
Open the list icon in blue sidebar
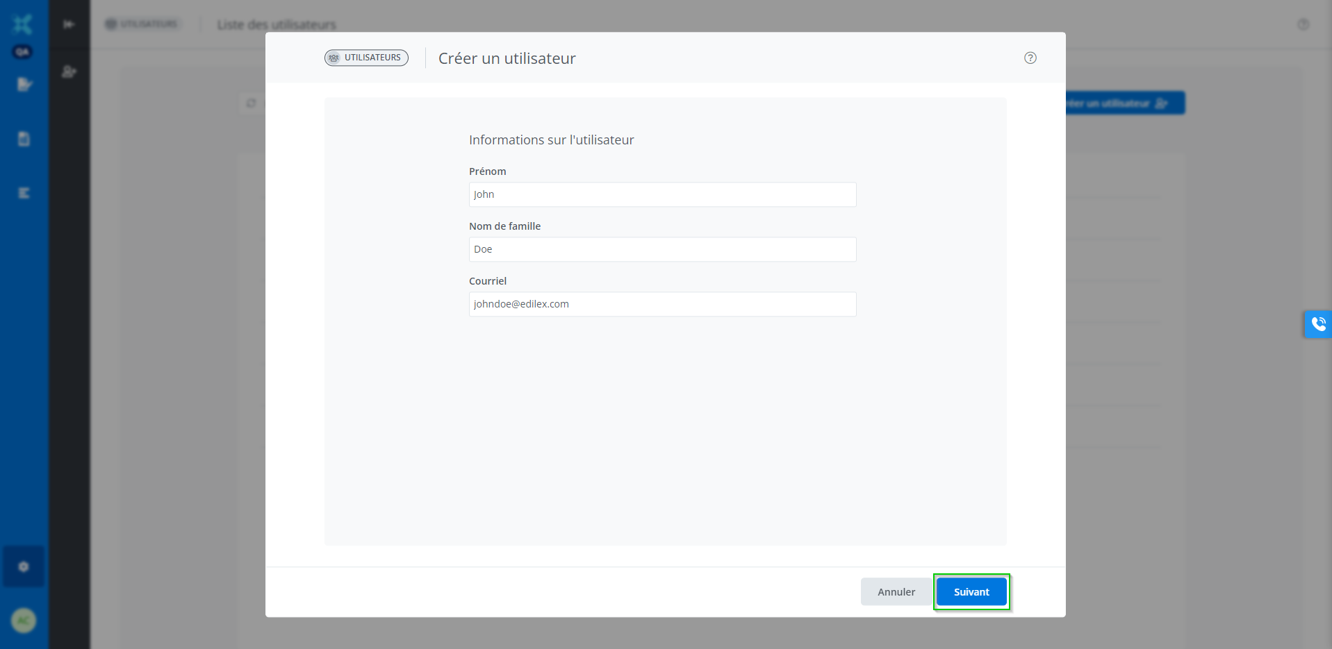(24, 193)
